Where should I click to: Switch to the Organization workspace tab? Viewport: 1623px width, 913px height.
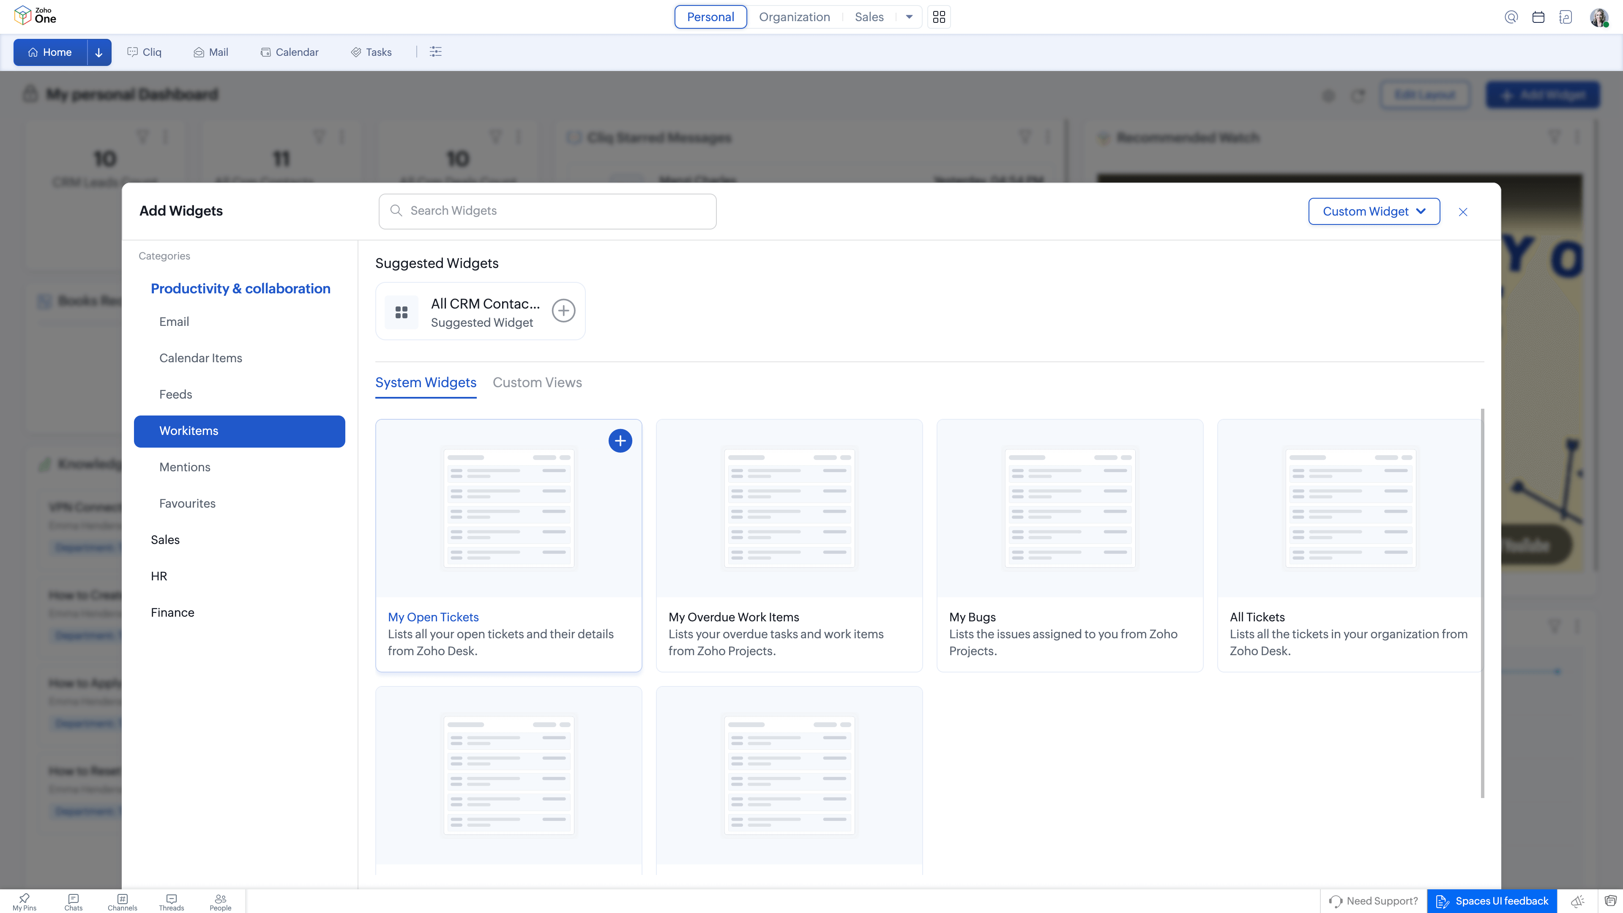[794, 17]
